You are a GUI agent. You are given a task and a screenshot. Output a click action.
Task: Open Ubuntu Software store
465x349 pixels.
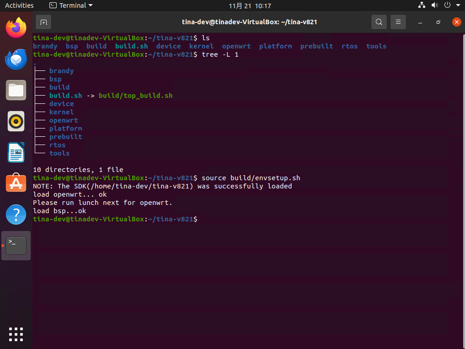pyautogui.click(x=16, y=183)
